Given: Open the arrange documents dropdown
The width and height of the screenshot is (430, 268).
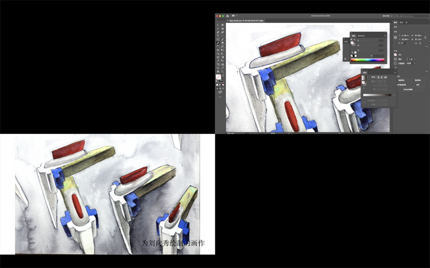Looking at the screenshot, I should point(234,16).
